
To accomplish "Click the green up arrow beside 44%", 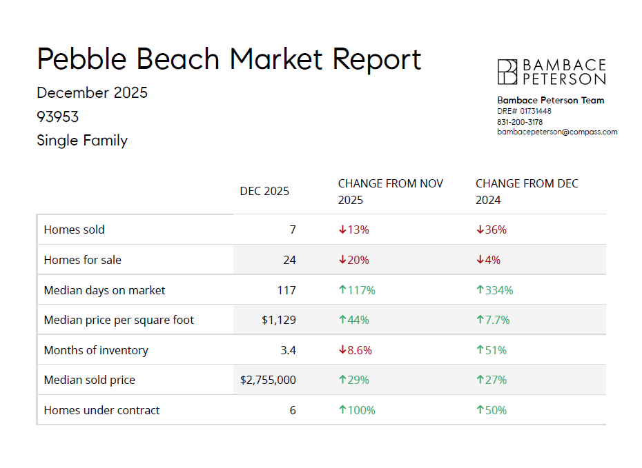I will [342, 320].
